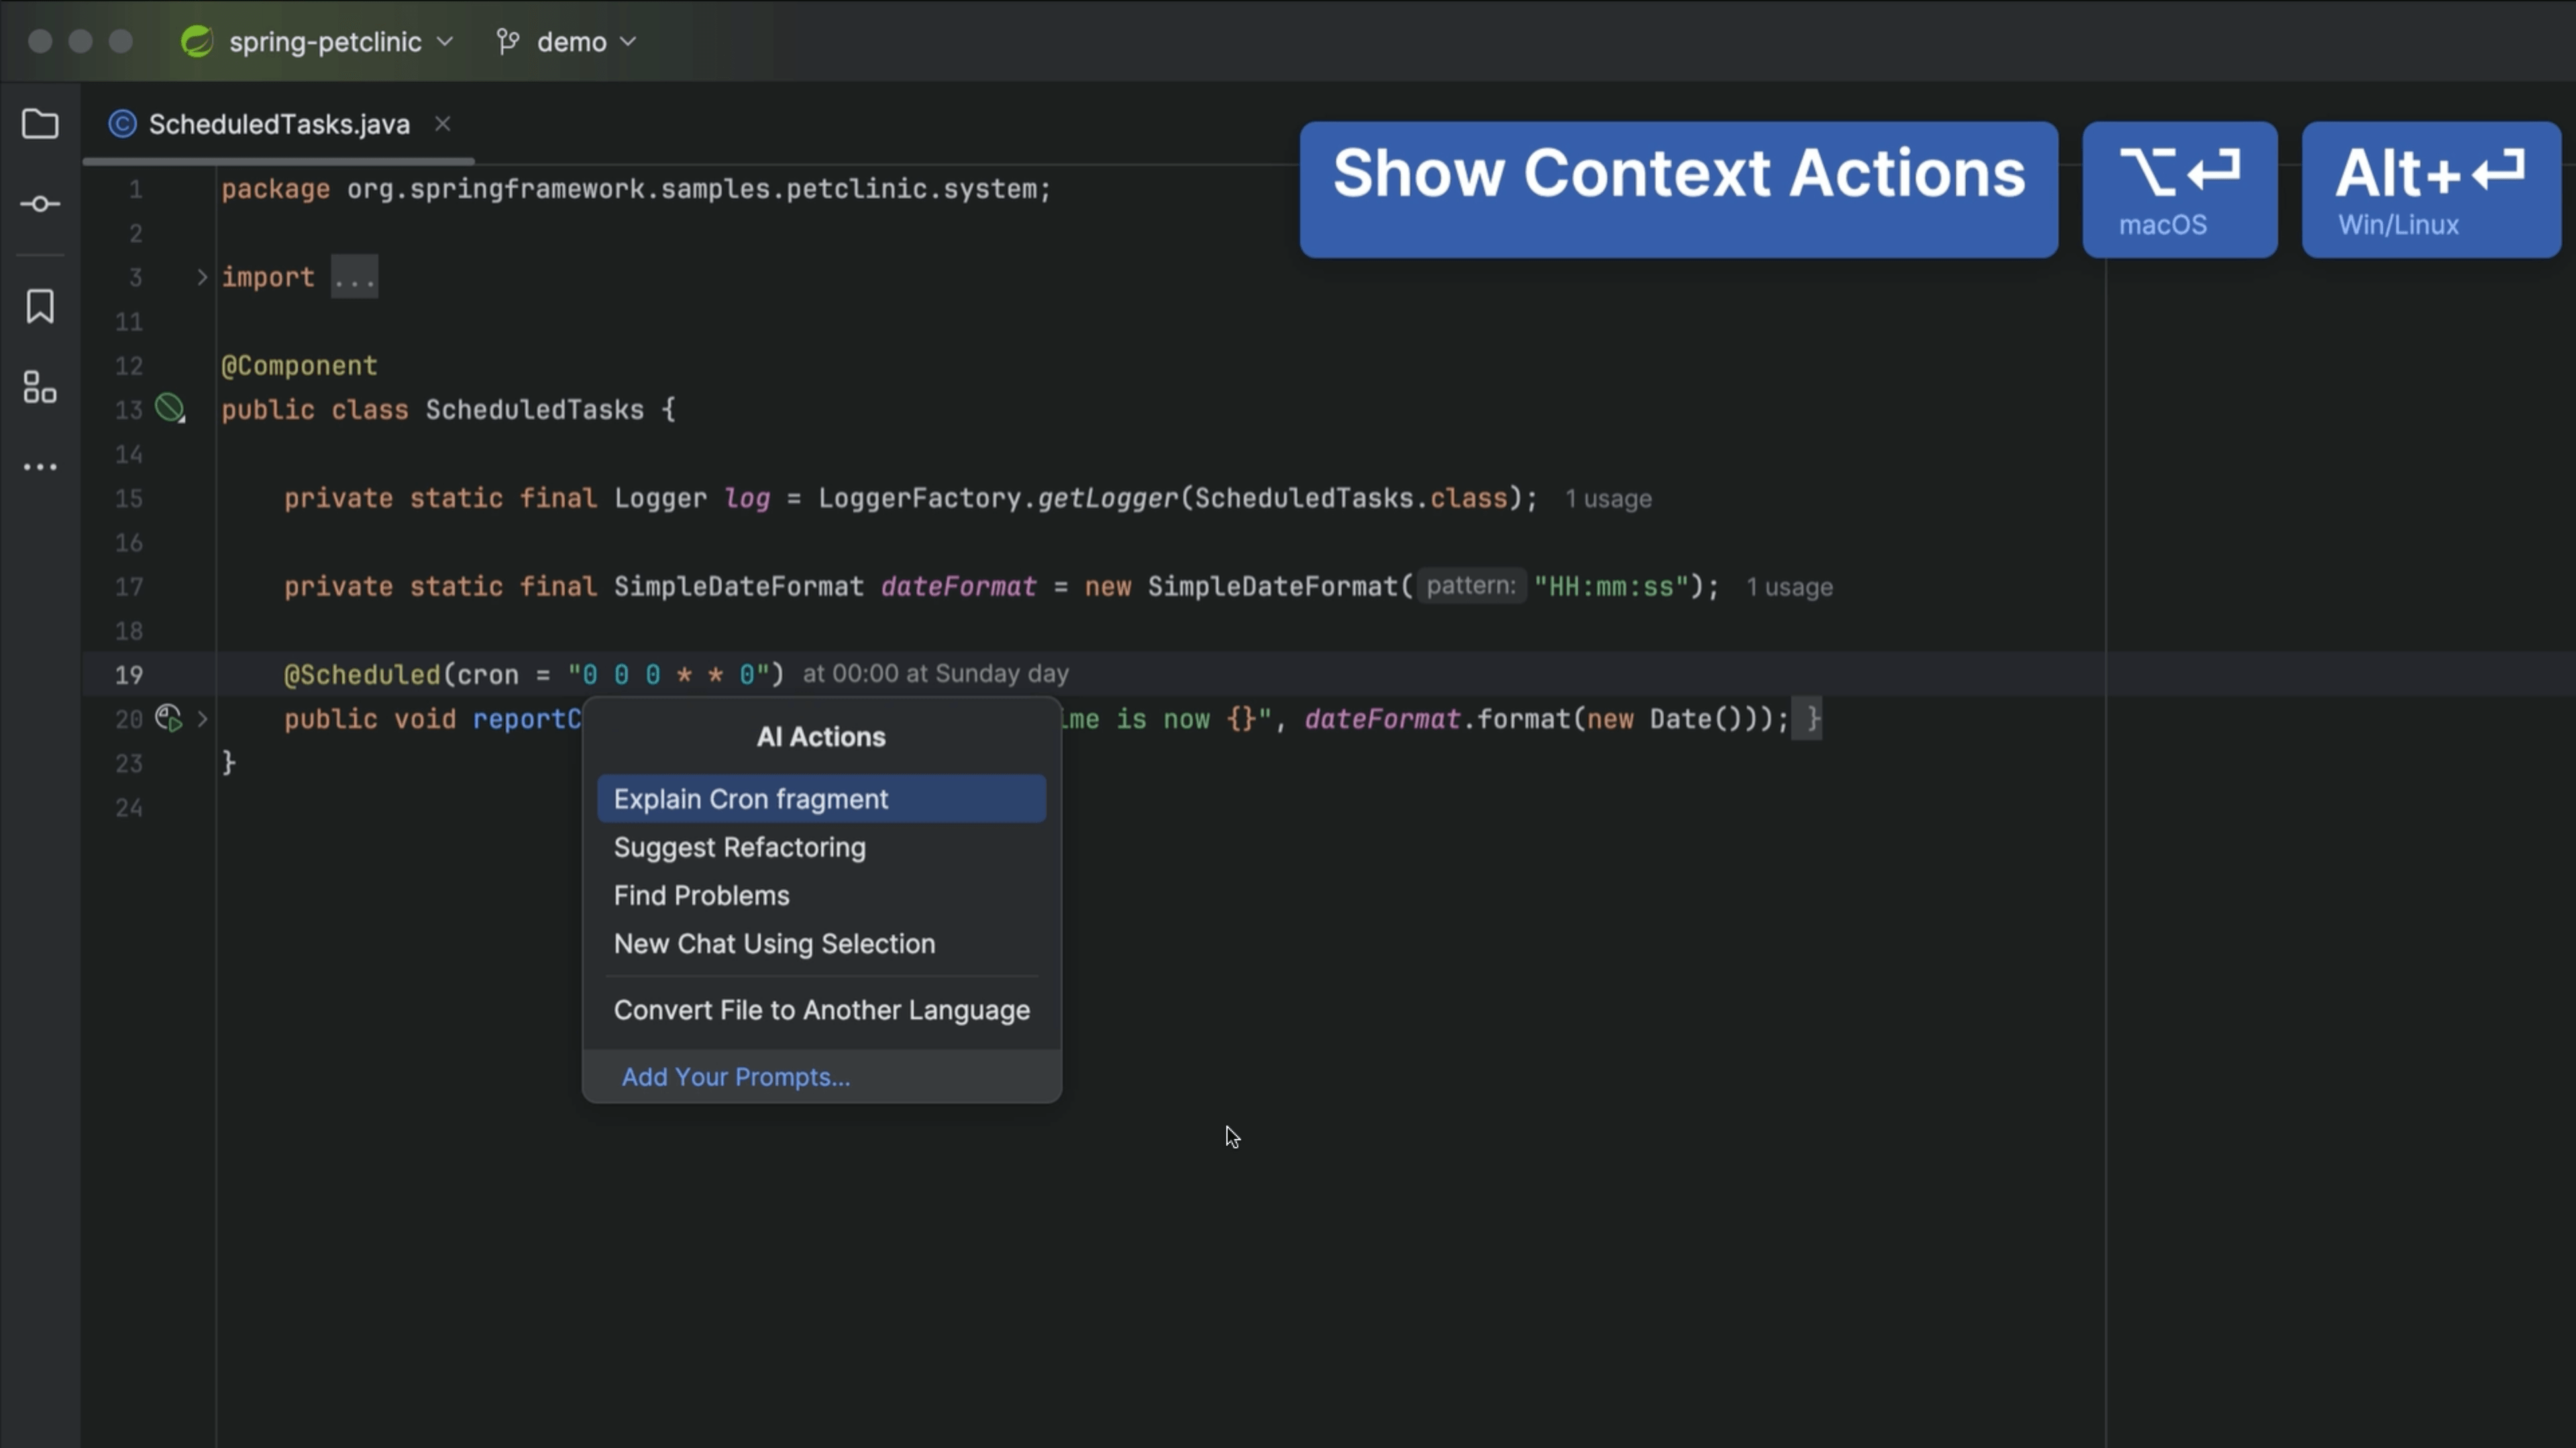Click Add Your Prompts link
This screenshot has height=1448, width=2576.
[x=736, y=1077]
